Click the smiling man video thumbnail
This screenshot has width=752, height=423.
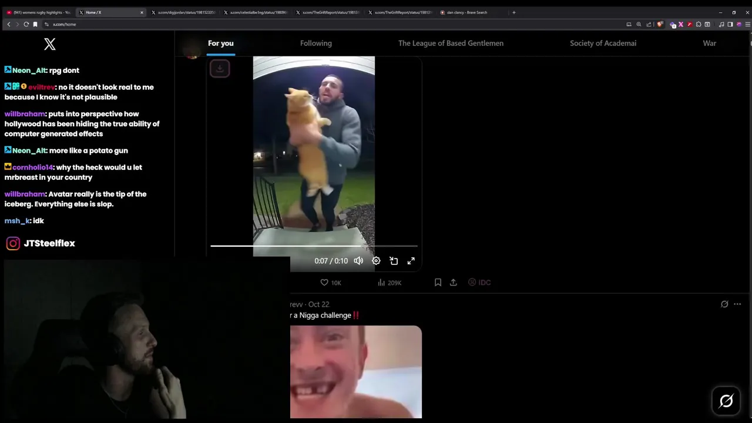pyautogui.click(x=356, y=372)
